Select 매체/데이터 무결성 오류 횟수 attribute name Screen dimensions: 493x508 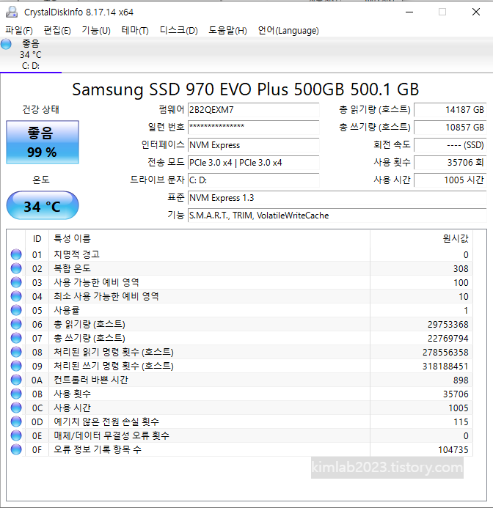point(112,435)
